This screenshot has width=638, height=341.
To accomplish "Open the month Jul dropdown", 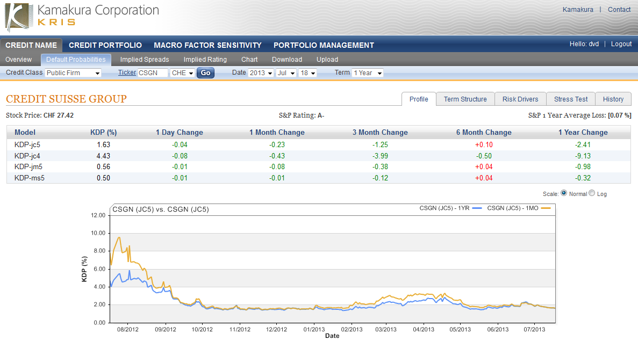I will point(285,72).
